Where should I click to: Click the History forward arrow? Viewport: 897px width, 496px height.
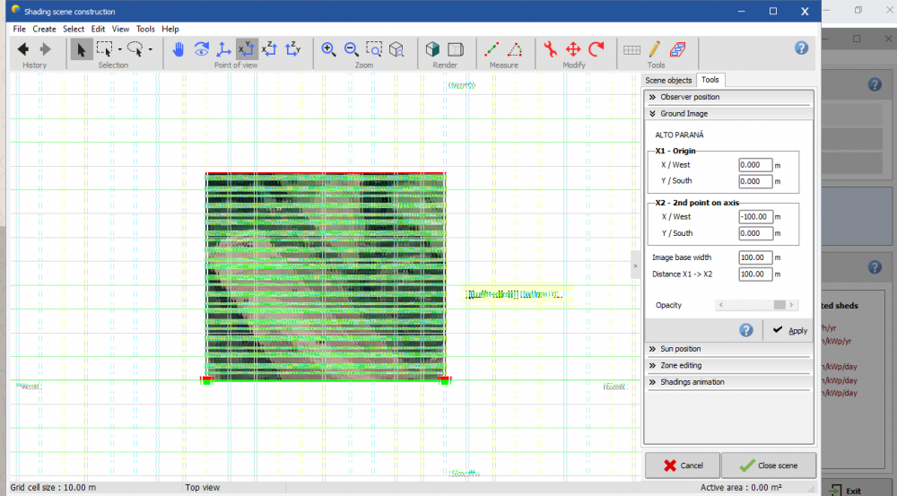click(45, 49)
